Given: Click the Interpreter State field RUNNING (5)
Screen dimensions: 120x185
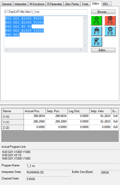Looking at the screenshot, I should point(48,172).
